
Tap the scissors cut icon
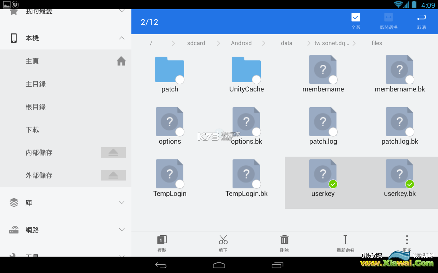point(223,240)
